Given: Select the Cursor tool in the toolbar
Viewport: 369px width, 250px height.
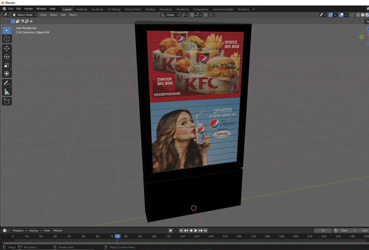Looking at the screenshot, I should tap(6, 39).
